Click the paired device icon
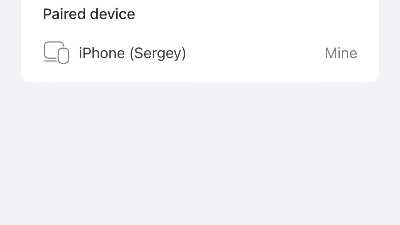The height and width of the screenshot is (225, 400). tap(56, 53)
